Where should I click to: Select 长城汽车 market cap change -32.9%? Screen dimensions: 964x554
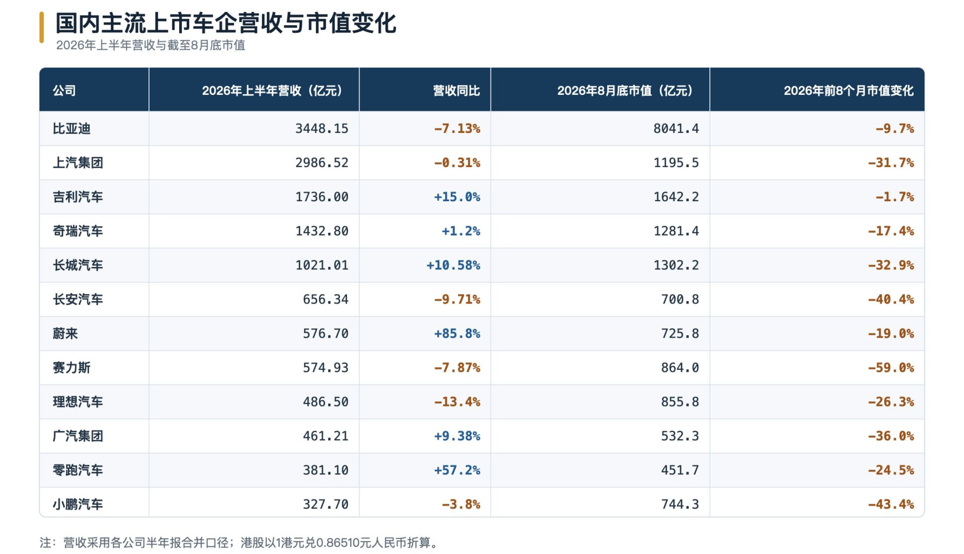(x=891, y=265)
